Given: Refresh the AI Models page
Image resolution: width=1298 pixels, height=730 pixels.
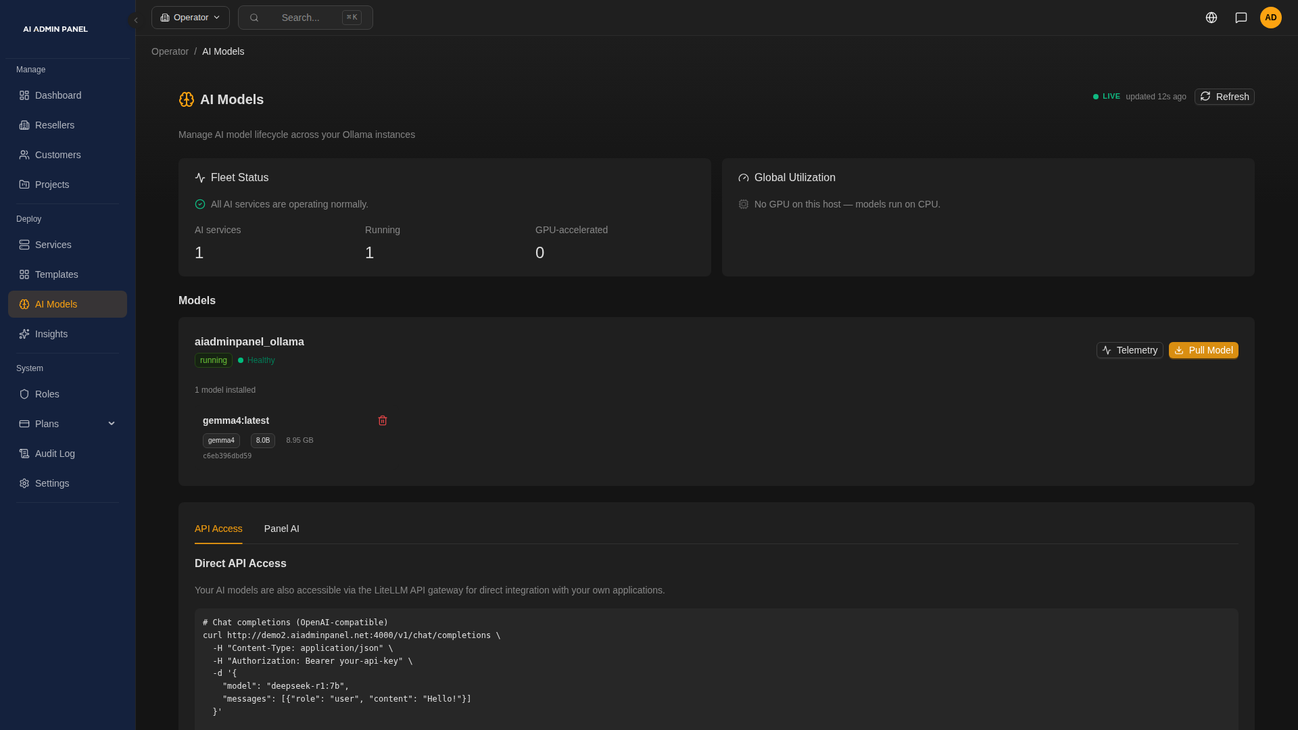Looking at the screenshot, I should coord(1224,97).
